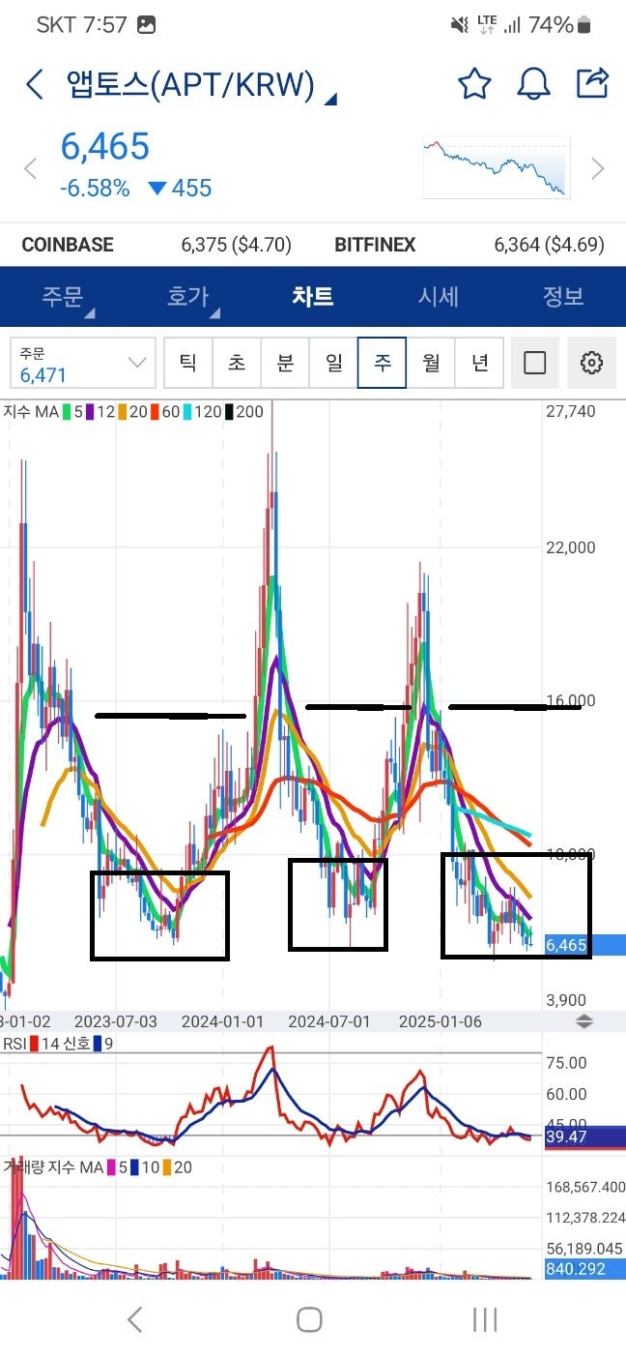
Task: Tap the fullscreen square chart button
Action: [x=534, y=363]
